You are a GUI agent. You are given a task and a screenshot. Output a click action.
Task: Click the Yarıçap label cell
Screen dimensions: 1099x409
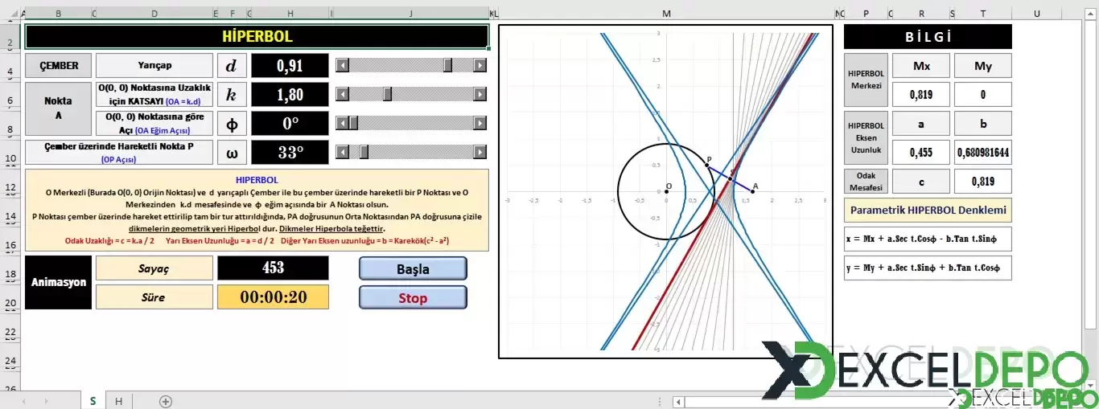154,66
